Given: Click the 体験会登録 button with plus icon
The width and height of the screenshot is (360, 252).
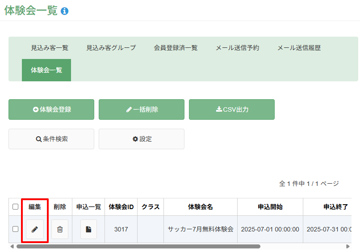Looking at the screenshot, I should 51,109.
